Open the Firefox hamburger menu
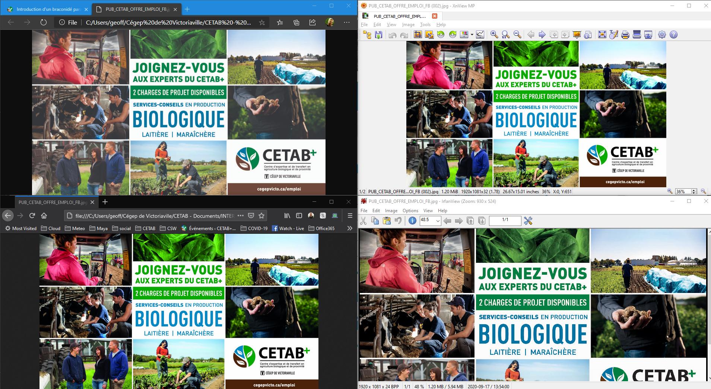 pyautogui.click(x=350, y=216)
